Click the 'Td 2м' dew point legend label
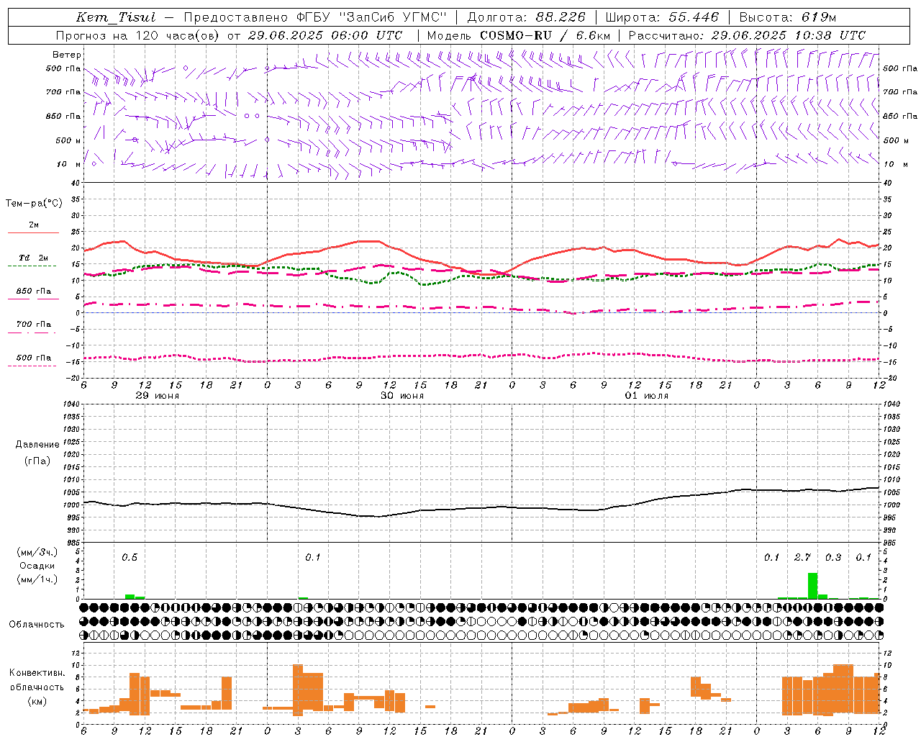 34,258
